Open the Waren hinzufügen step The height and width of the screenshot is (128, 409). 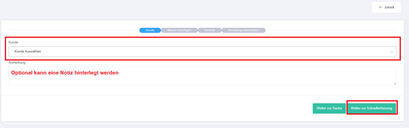(x=179, y=30)
